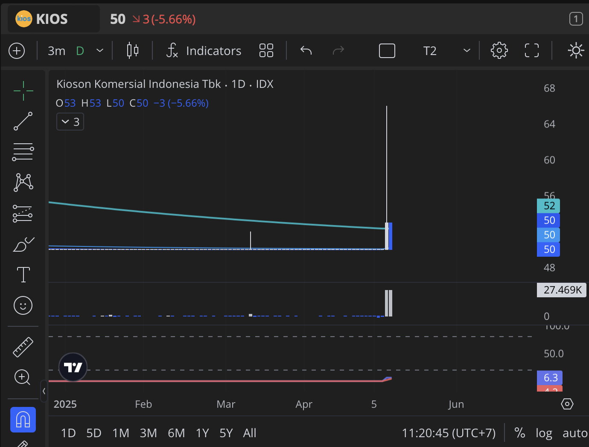Choose the brush drawing tool

point(23,244)
